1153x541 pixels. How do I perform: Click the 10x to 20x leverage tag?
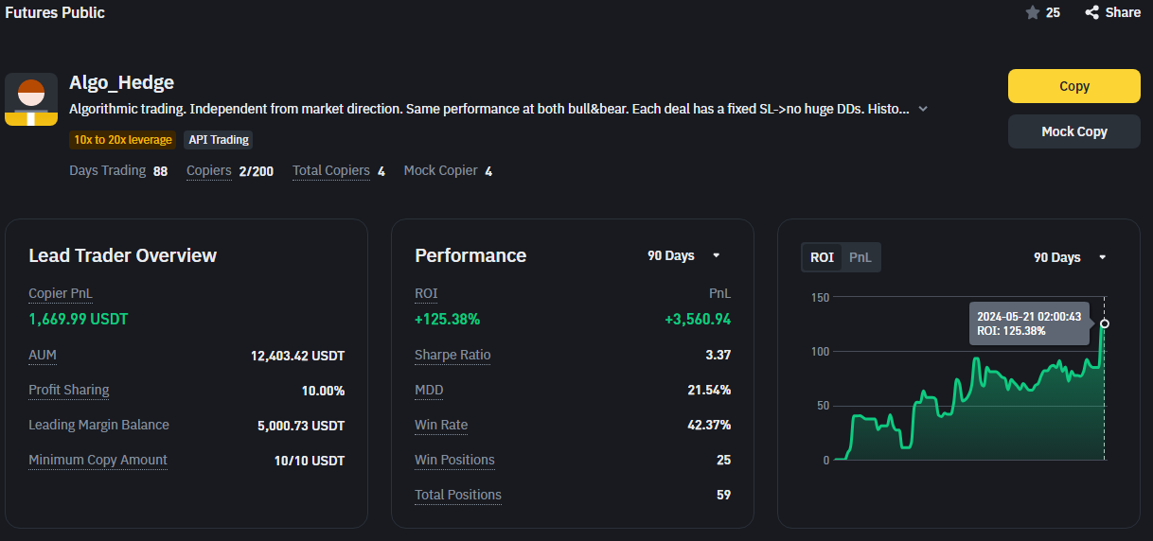pos(121,140)
